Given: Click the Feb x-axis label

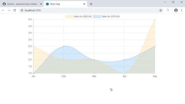Looking at the screenshot, I should click(x=64, y=76).
